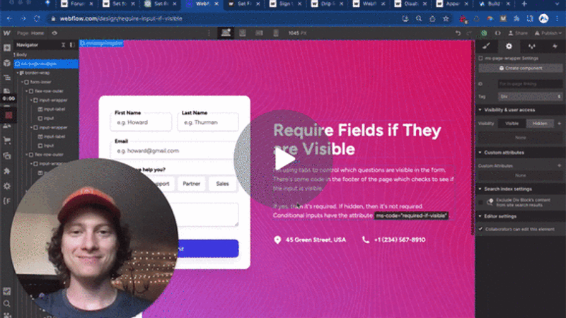Click the Create component button
The image size is (566, 318).
click(x=521, y=68)
